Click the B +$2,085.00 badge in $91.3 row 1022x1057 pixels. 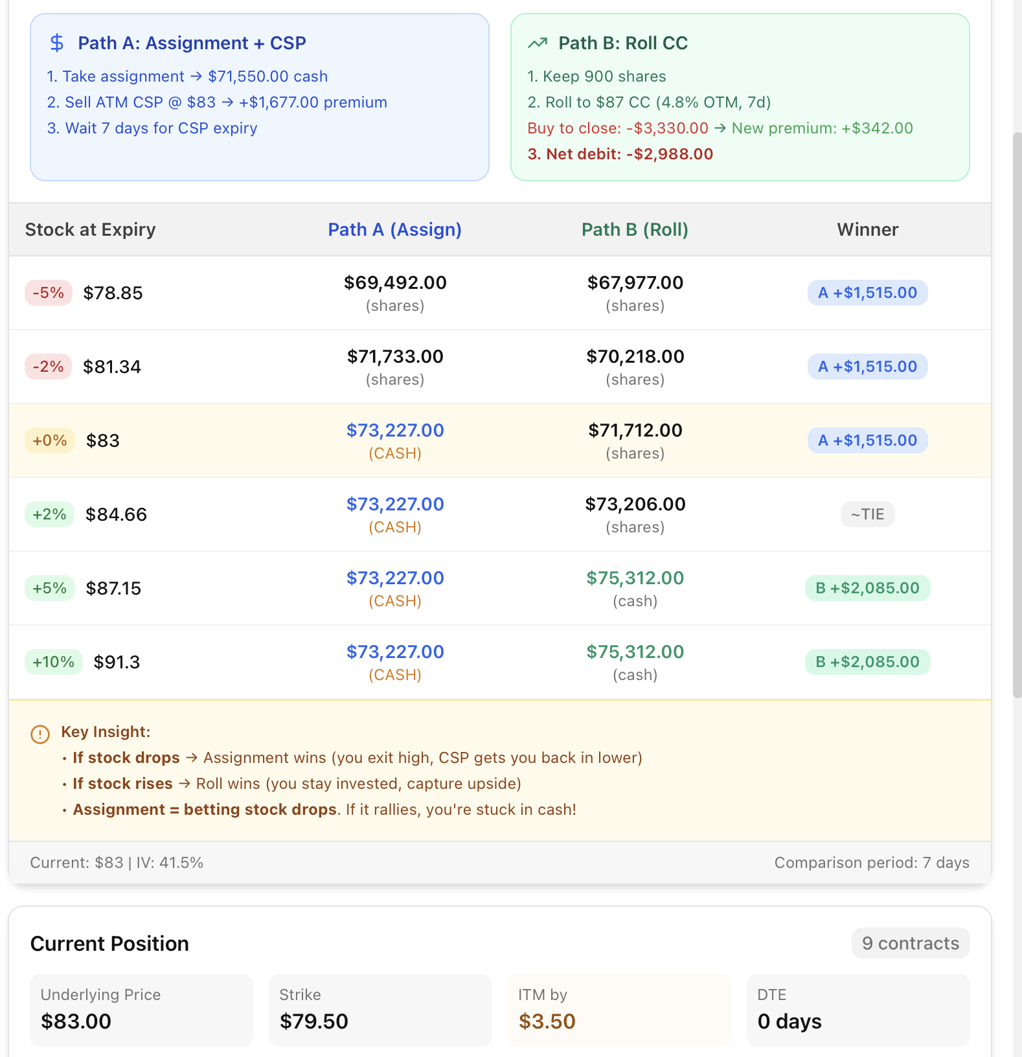click(868, 662)
